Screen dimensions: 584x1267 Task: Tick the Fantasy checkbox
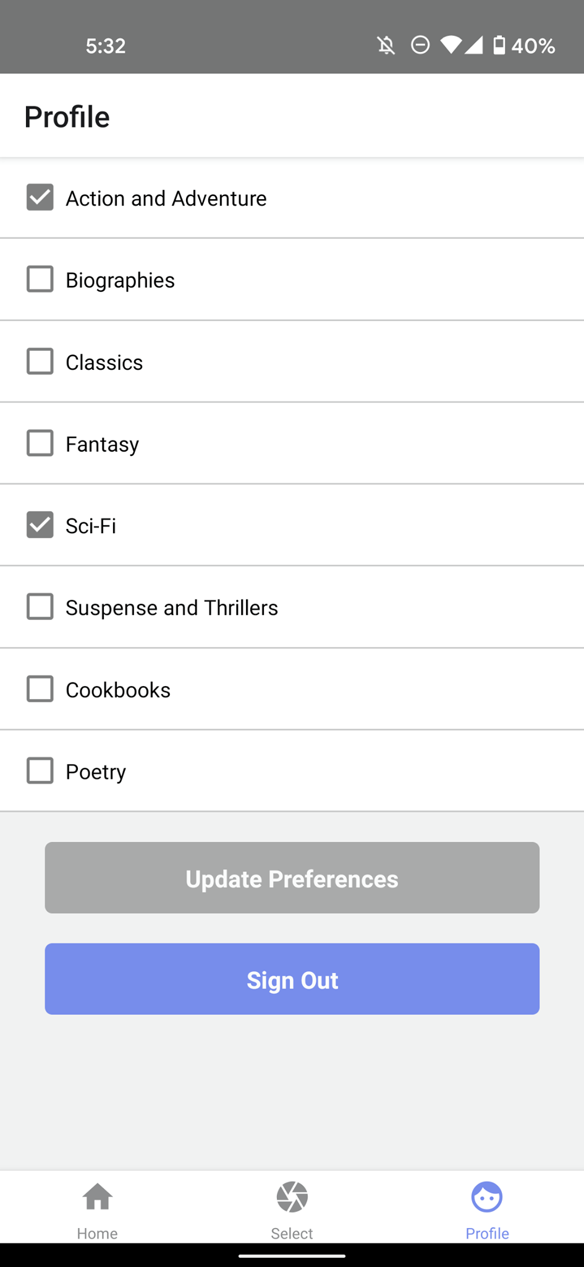40,443
